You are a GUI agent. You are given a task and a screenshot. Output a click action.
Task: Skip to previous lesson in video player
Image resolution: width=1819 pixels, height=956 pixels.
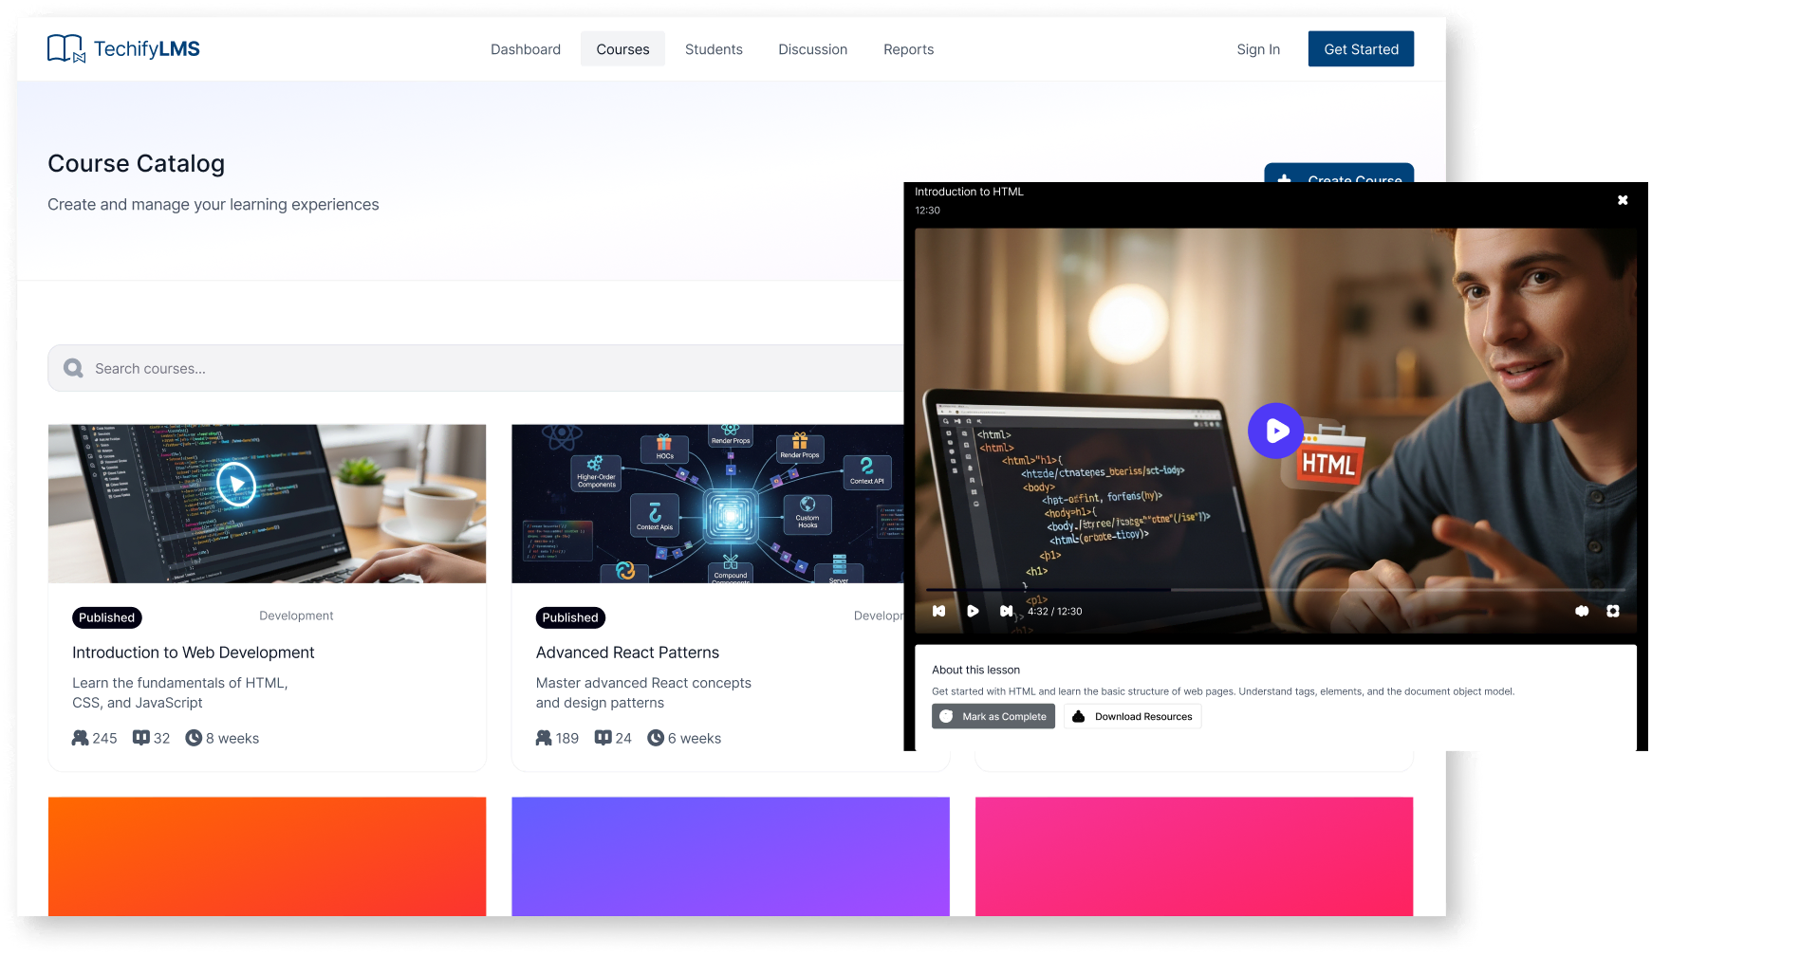938,612
